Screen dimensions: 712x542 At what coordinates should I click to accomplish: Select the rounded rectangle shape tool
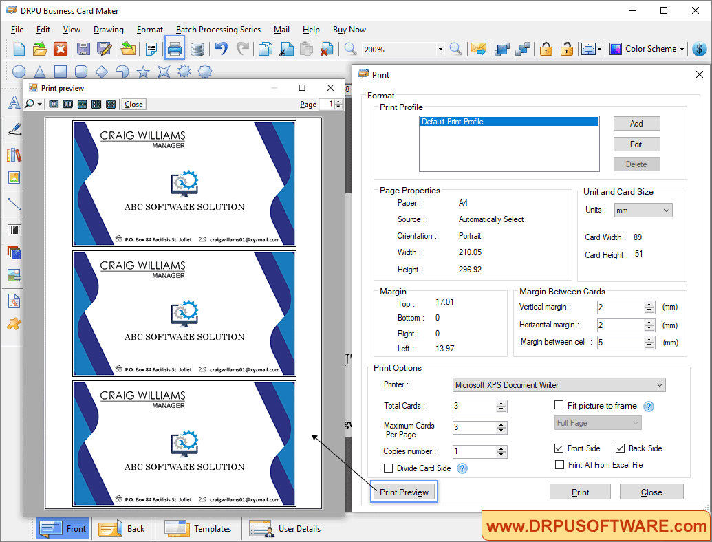pos(80,72)
